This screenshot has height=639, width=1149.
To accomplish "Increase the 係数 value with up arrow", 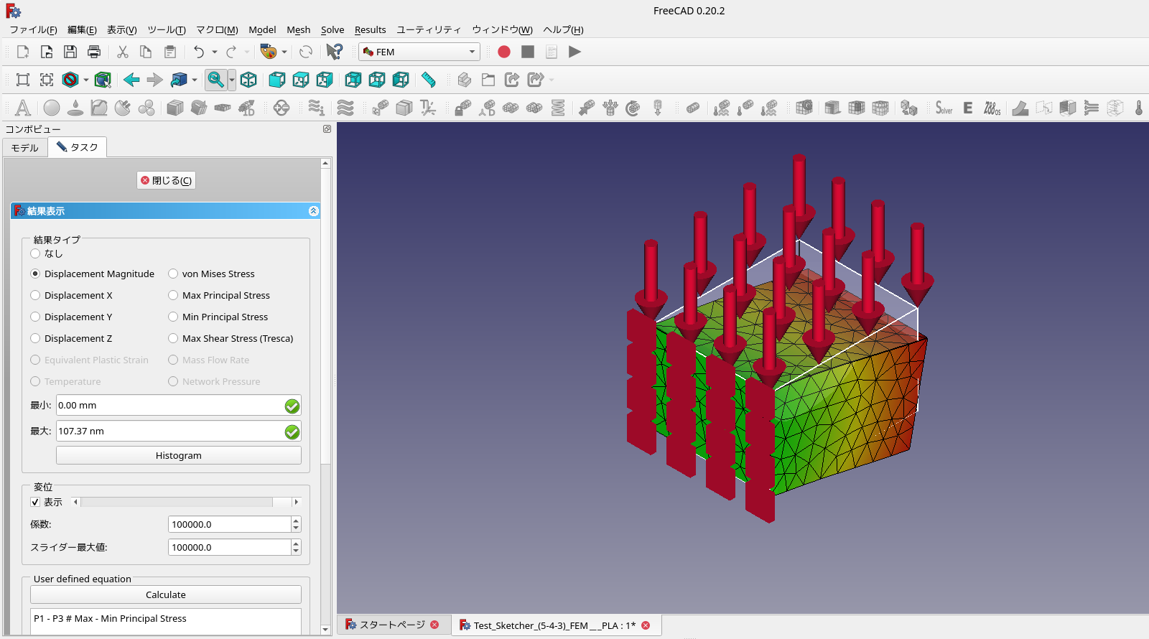I will [296, 521].
